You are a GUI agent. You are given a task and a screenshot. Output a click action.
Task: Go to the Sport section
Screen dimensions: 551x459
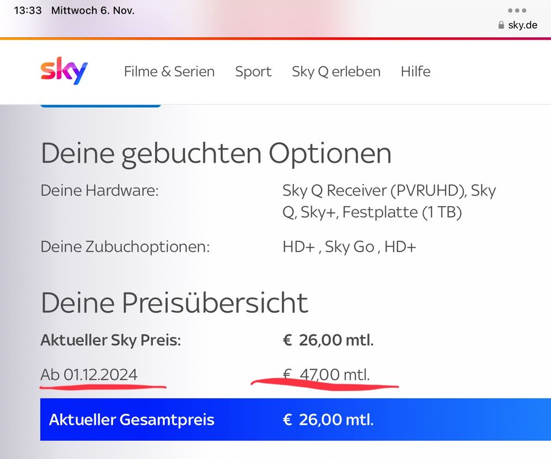pos(253,72)
